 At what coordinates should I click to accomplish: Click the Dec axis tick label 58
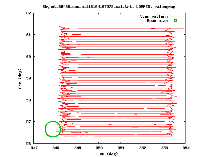pos(28,100)
